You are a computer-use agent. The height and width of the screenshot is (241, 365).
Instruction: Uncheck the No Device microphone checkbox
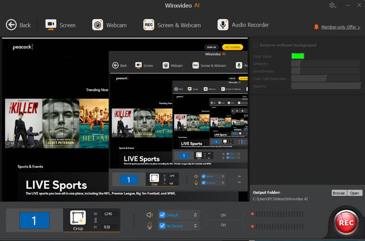coord(162,226)
